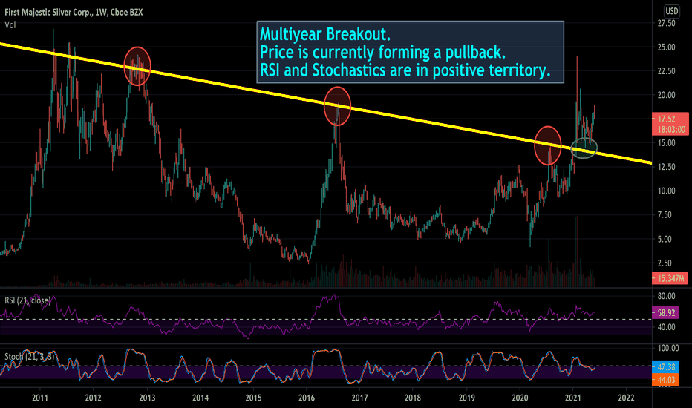Click the Vol indicator label

[10, 25]
